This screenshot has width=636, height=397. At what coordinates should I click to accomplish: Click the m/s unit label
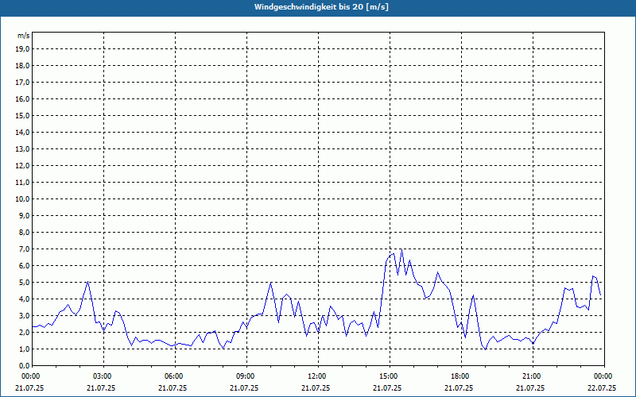coord(24,36)
